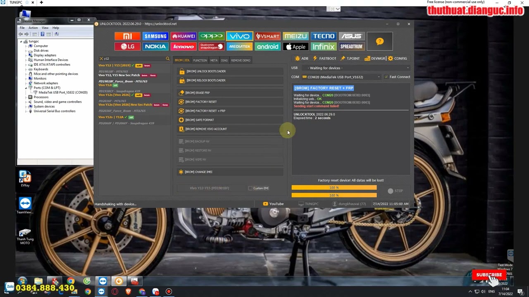Expand Disk drives in Device Manager
The image size is (529, 297).
coord(26,51)
